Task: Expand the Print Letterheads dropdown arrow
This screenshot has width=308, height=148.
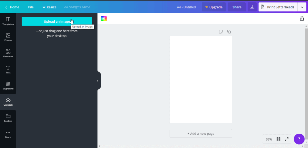Action: coord(302,7)
